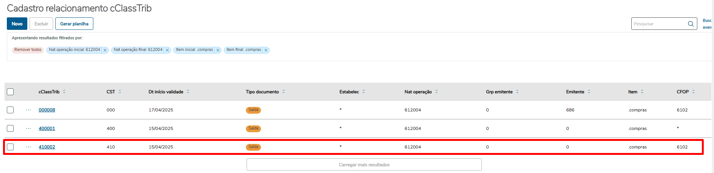
Task: Sort by the Emitente column
Action: click(589, 92)
